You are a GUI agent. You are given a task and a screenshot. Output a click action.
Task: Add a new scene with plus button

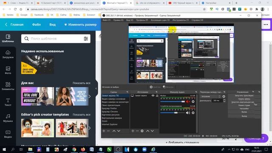(104, 131)
